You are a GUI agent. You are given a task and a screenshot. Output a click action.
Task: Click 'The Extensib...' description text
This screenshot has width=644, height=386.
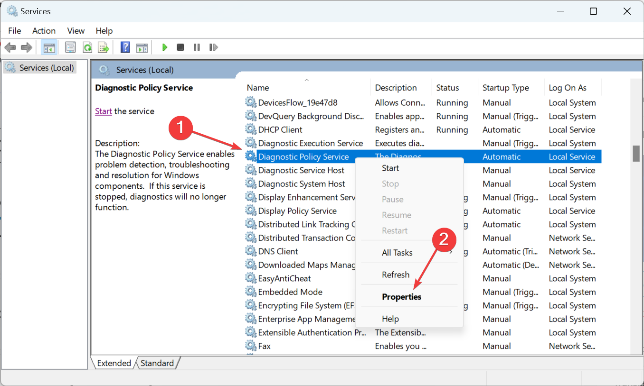click(400, 332)
